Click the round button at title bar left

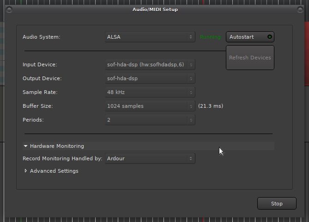point(9,10)
